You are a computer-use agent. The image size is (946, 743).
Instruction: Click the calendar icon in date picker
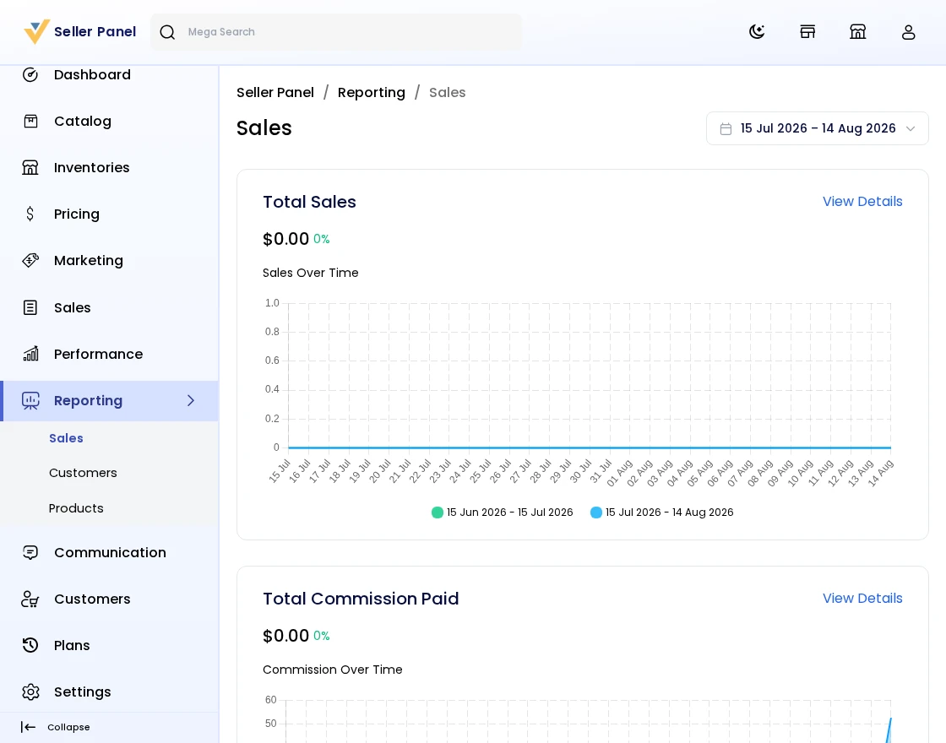(726, 128)
